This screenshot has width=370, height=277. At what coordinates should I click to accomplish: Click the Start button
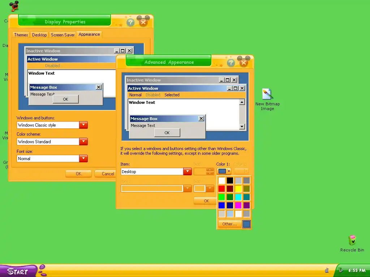[18, 271]
